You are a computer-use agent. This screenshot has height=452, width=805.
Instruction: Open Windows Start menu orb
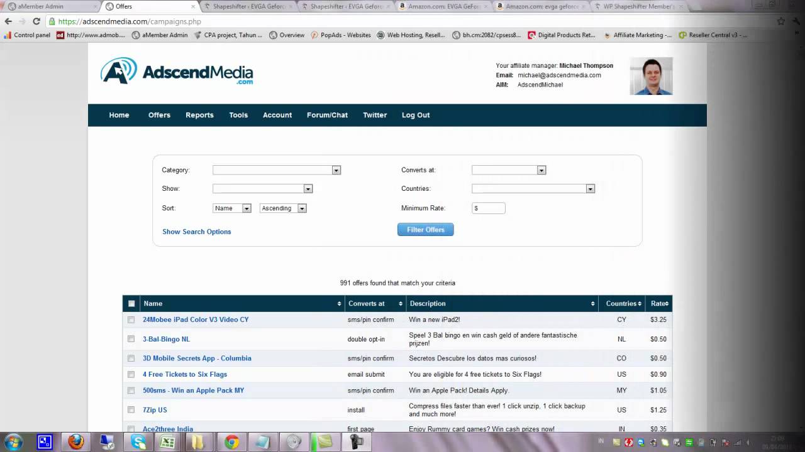(13, 441)
